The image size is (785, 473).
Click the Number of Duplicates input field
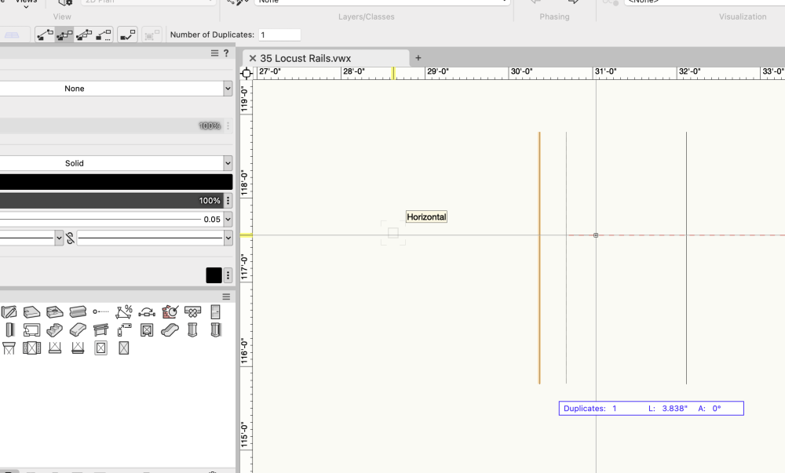(x=279, y=35)
